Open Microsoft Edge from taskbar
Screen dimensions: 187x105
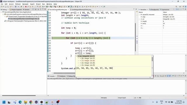coord(20,102)
